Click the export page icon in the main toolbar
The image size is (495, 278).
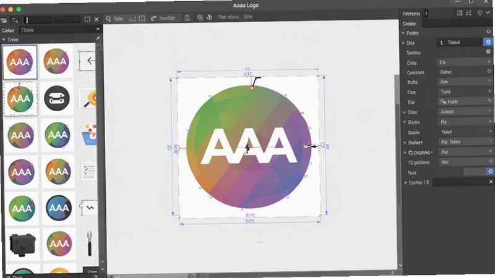pyautogui.click(x=187, y=18)
